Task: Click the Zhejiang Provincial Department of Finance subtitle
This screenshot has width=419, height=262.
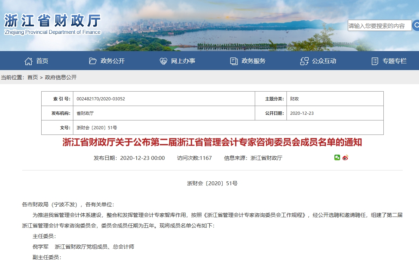Action: click(53, 32)
